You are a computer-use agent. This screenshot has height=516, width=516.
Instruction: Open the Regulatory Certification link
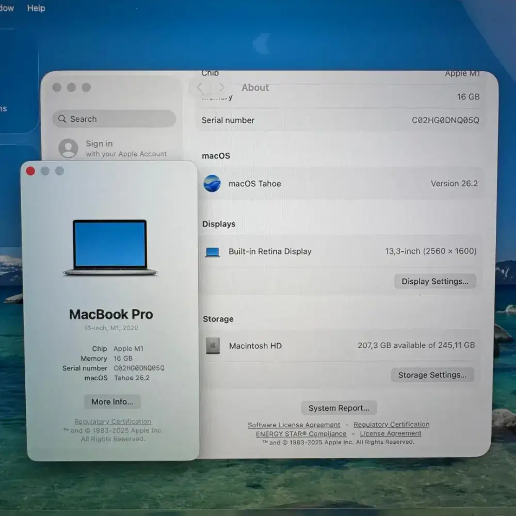pyautogui.click(x=391, y=424)
